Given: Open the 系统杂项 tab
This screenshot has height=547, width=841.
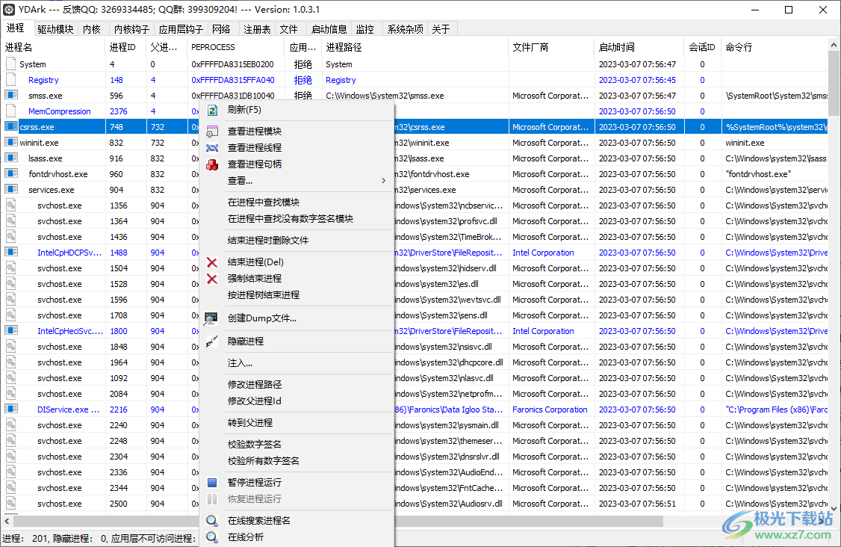Looking at the screenshot, I should 405,29.
